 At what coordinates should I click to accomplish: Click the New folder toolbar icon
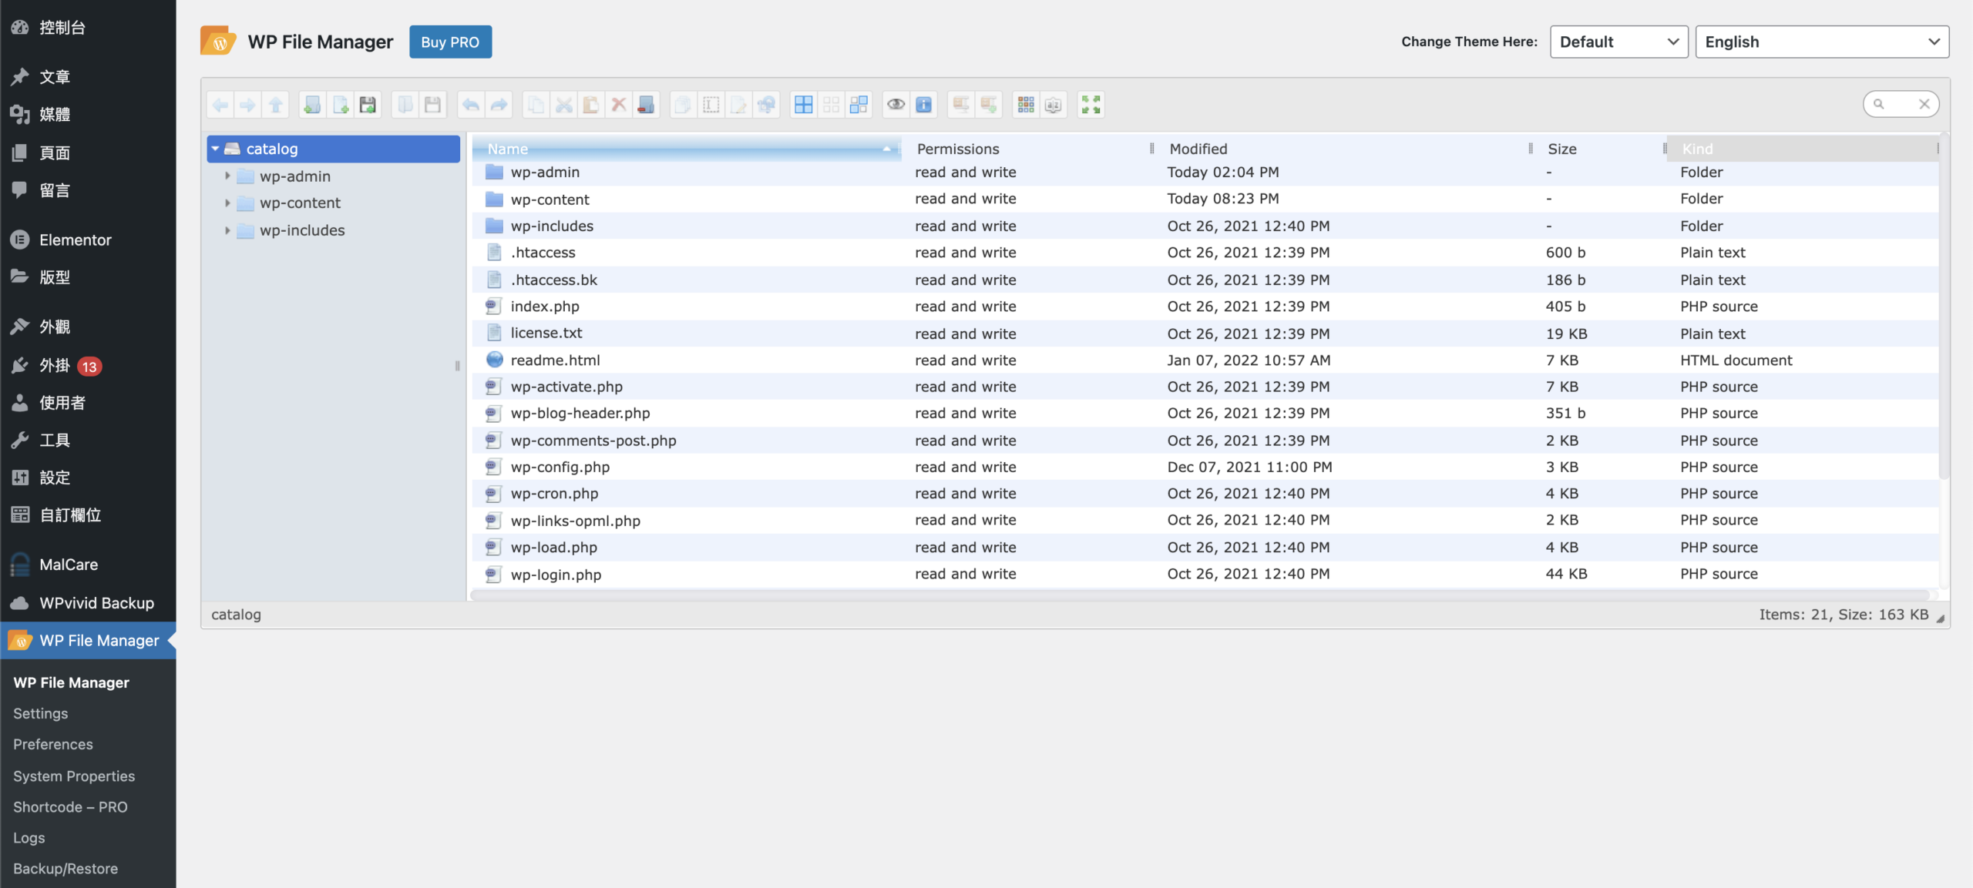click(312, 105)
